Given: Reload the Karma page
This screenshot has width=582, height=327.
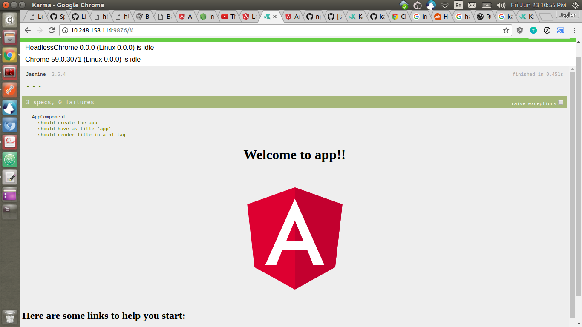Looking at the screenshot, I should [52, 30].
